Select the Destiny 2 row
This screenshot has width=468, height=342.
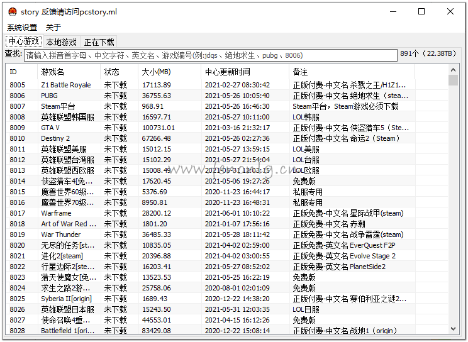pyautogui.click(x=227, y=138)
